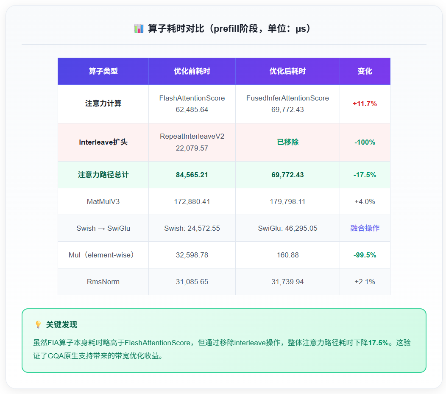This screenshot has width=446, height=394.
Task: Click the value 31,739.94
Action: (287, 282)
